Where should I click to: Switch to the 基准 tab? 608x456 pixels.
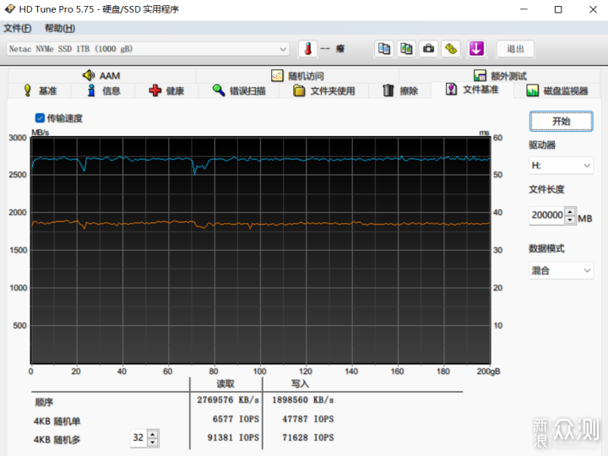click(40, 90)
